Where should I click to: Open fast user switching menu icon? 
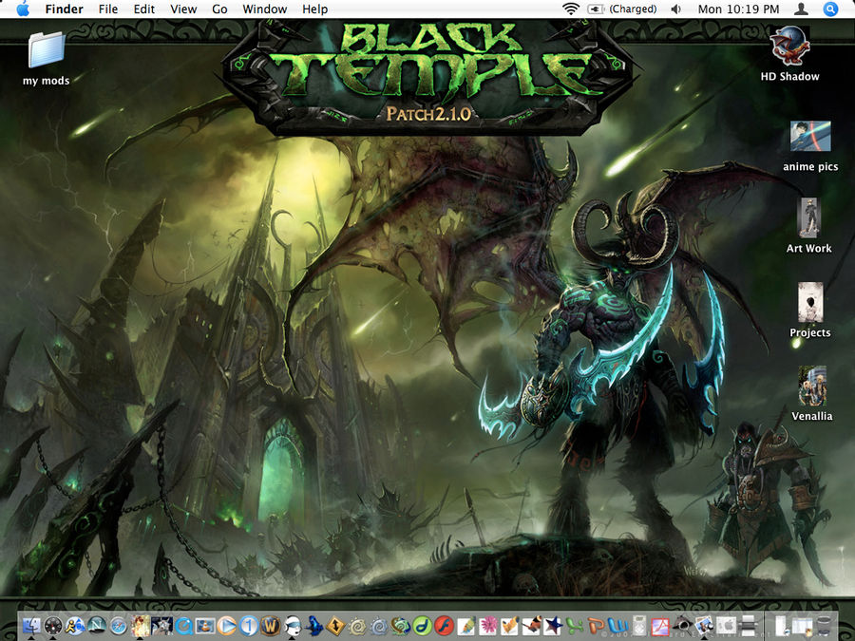tap(801, 9)
